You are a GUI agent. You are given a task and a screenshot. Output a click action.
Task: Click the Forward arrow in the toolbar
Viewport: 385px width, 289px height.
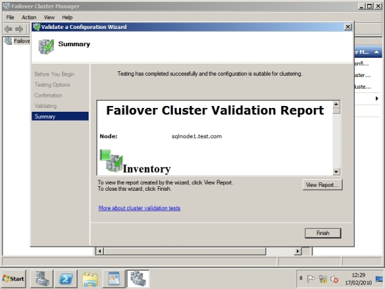click(19, 29)
